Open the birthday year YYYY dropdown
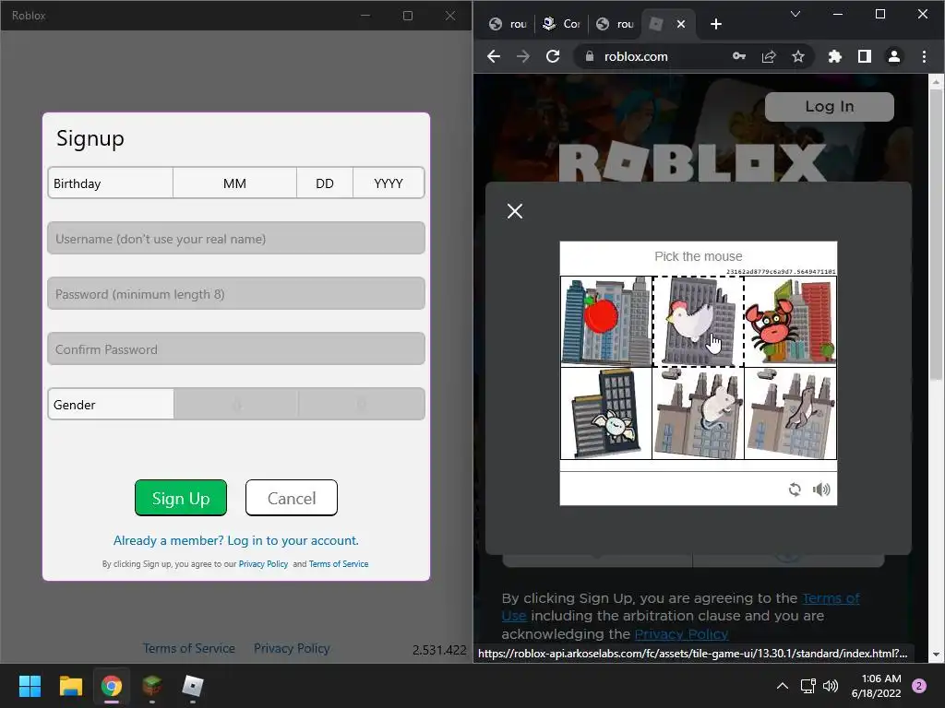The height and width of the screenshot is (708, 945). (x=389, y=183)
